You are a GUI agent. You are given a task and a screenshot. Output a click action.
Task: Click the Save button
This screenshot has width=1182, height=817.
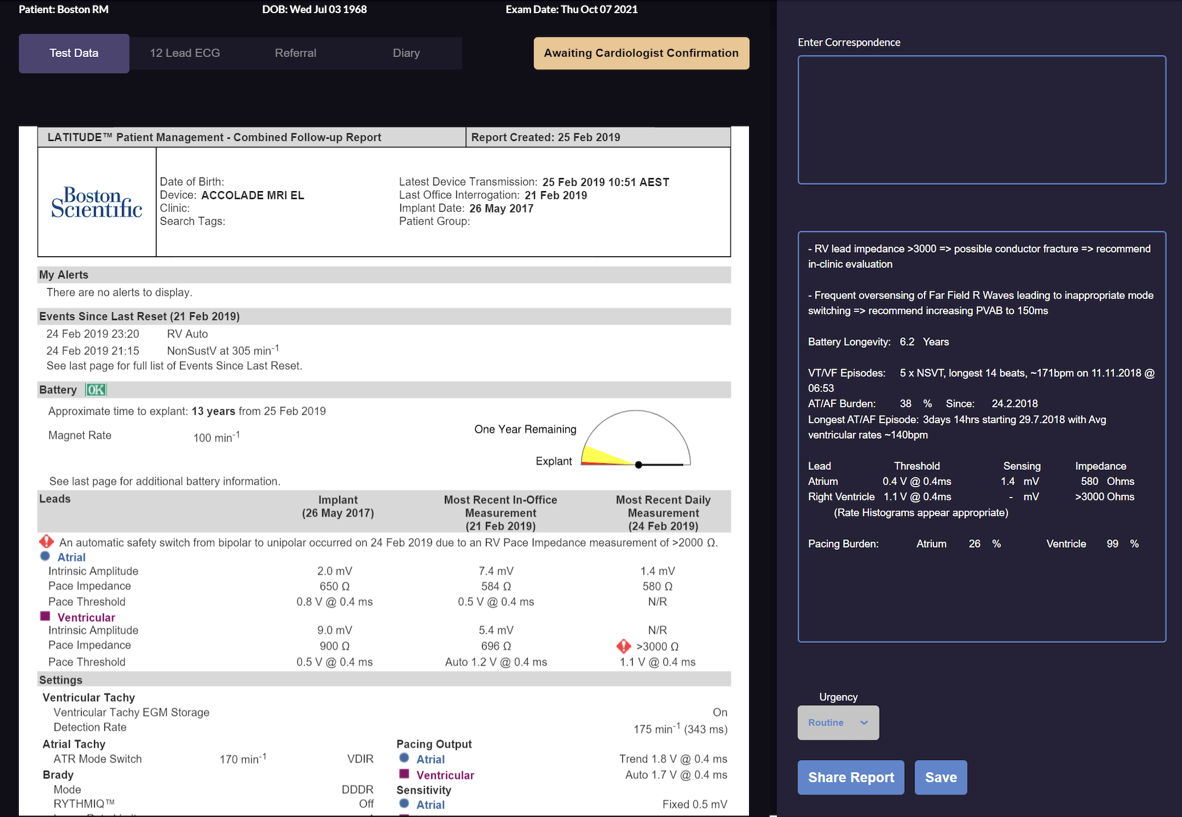point(941,777)
